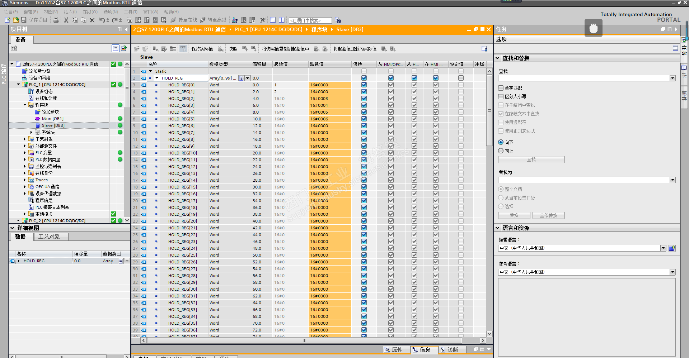Screen dimensions: 689x358
Task: Toggle the Monitor All eyeglasses icon
Action: [x=183, y=49]
